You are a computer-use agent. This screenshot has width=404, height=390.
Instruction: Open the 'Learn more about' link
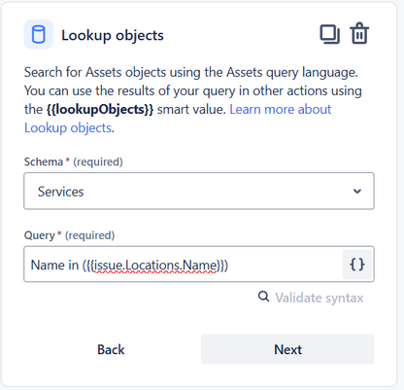281,110
